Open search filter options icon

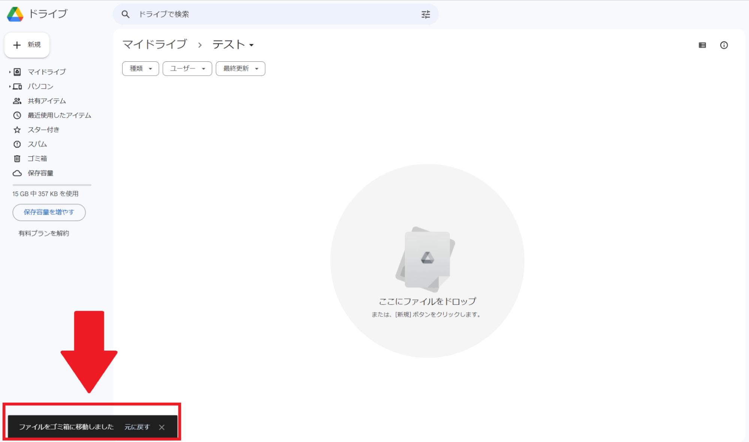point(425,15)
